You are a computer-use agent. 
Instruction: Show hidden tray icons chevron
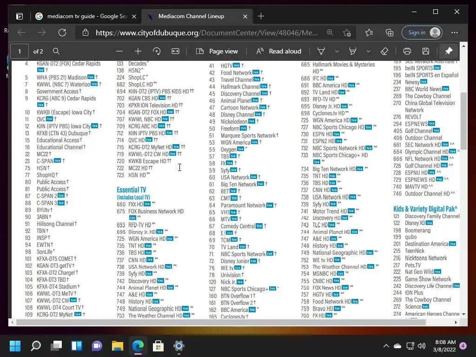click(386, 346)
